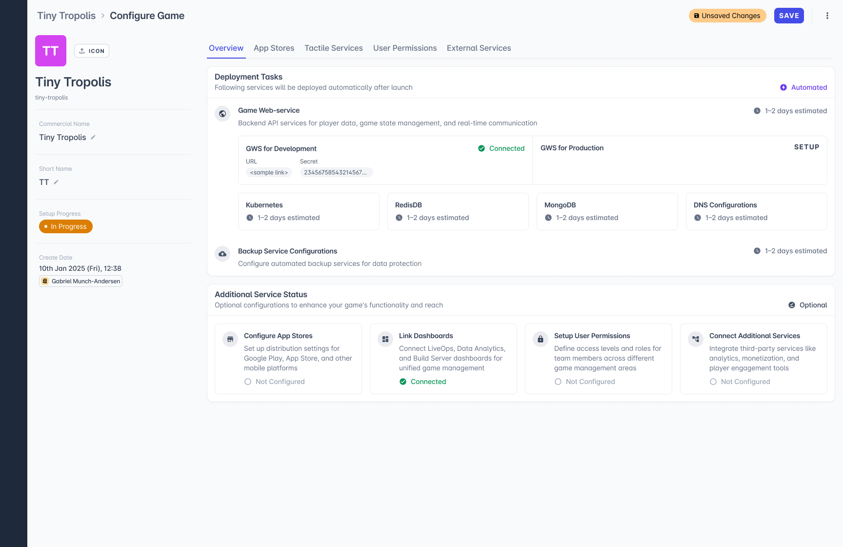The height and width of the screenshot is (547, 843).
Task: Click the In Progress setup status badge
Action: tap(66, 226)
